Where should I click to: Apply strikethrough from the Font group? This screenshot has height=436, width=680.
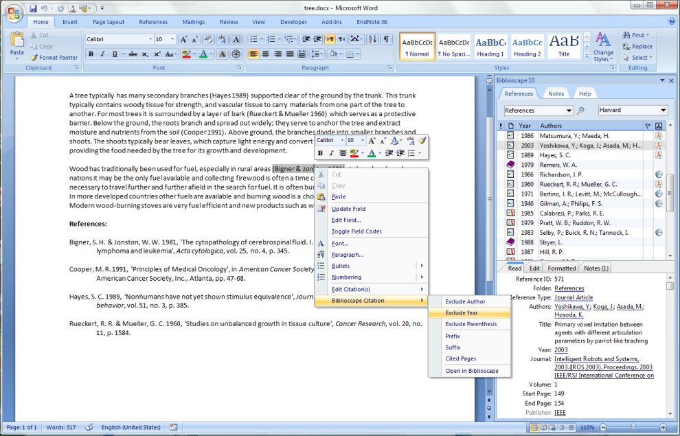pyautogui.click(x=133, y=54)
